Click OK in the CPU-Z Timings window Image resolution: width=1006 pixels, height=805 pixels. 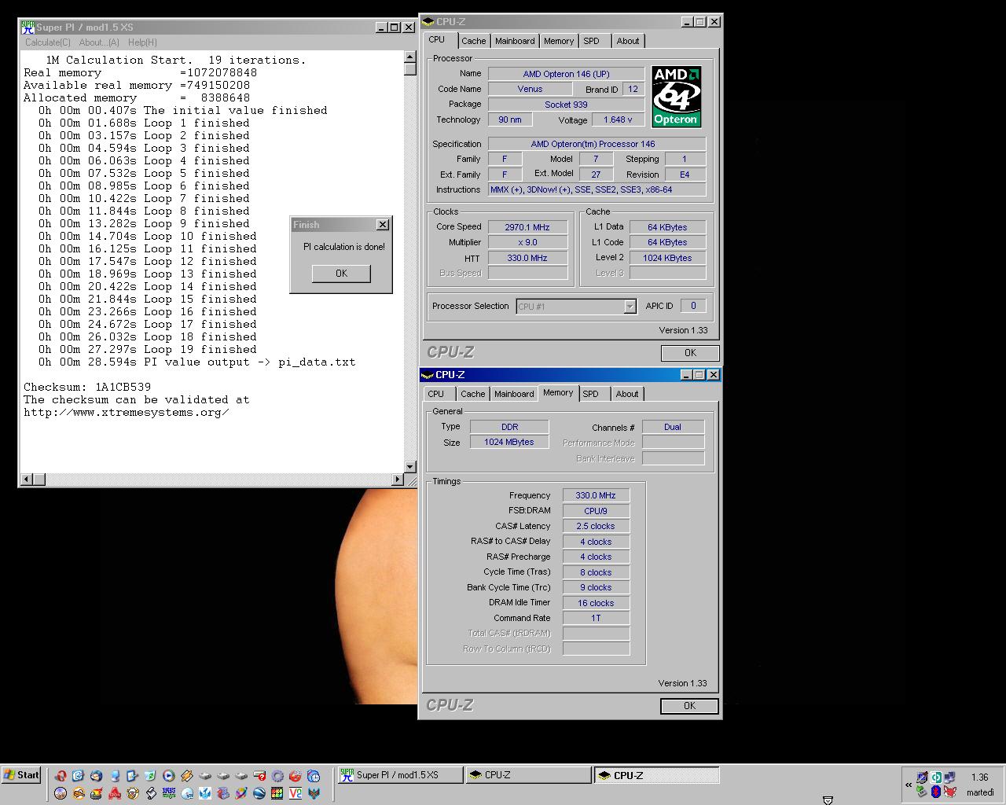click(689, 706)
